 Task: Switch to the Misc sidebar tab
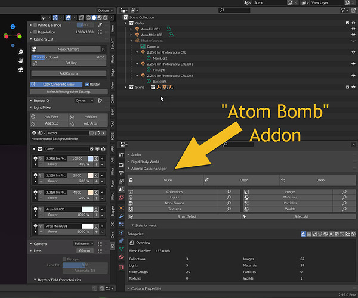[x=112, y=197]
